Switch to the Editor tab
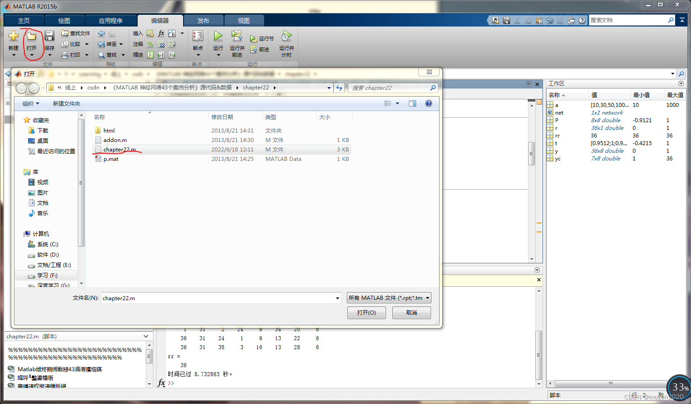Viewport: 691px width, 404px height. click(160, 21)
